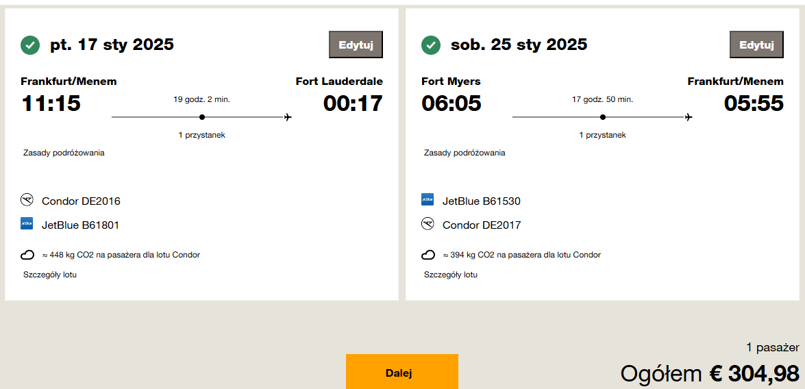
Task: Click stopover dot on return timeline
Action: coord(603,117)
